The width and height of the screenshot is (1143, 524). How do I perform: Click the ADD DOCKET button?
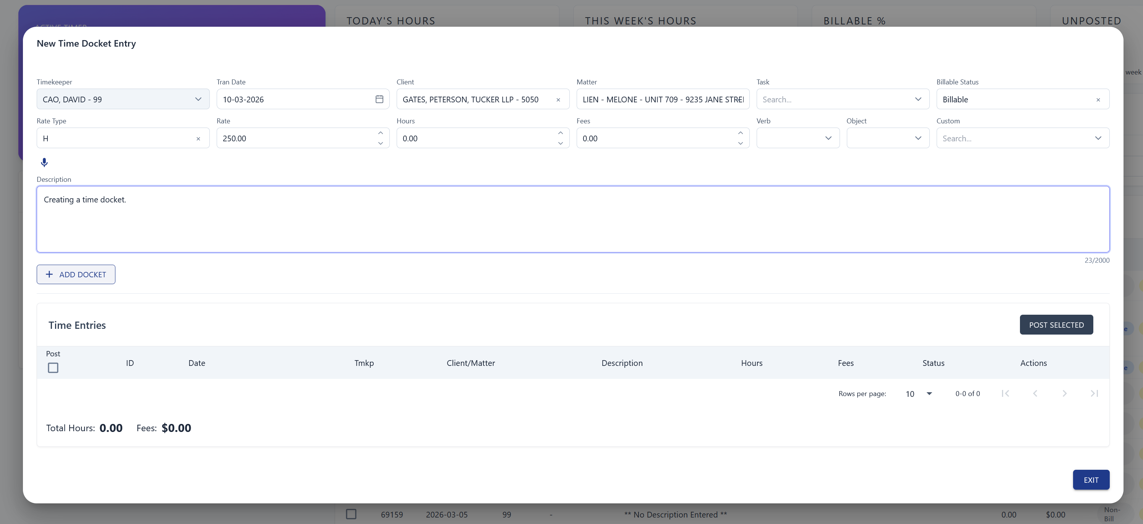pyautogui.click(x=75, y=275)
